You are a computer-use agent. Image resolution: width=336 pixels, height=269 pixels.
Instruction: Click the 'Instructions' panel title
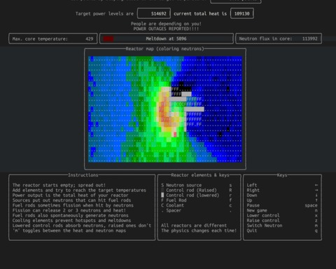point(83,175)
